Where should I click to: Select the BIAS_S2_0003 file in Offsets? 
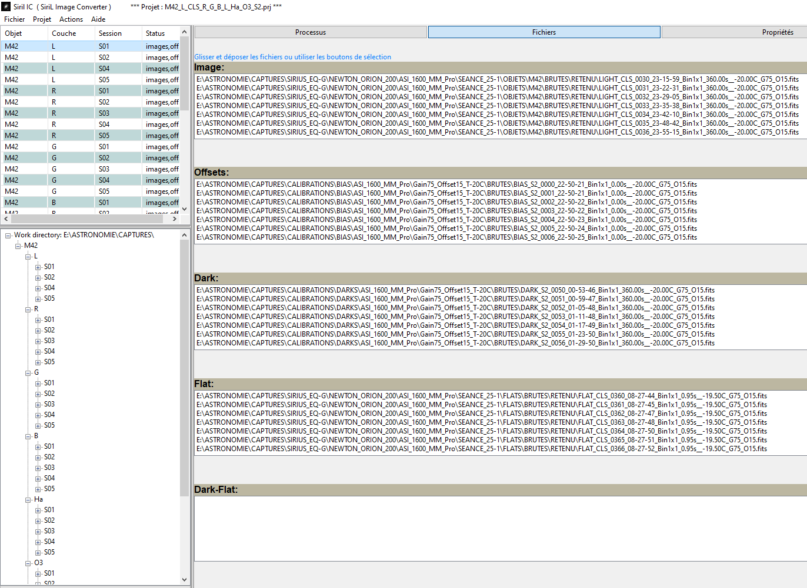(446, 211)
